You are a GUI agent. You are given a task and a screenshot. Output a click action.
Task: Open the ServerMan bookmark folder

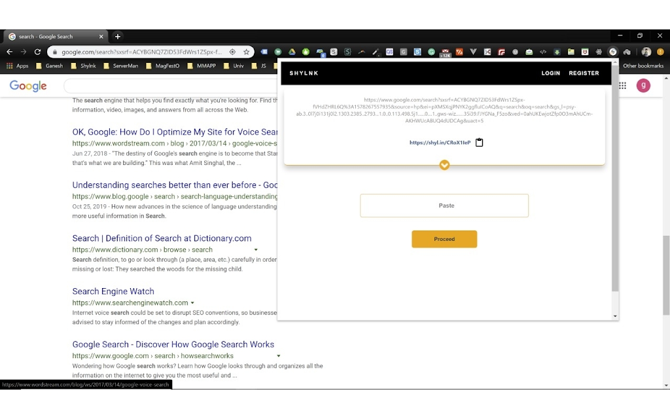click(x=121, y=66)
